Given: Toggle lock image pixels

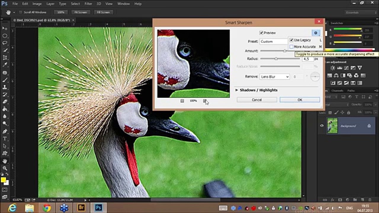Looking at the screenshot, I should (x=336, y=112).
